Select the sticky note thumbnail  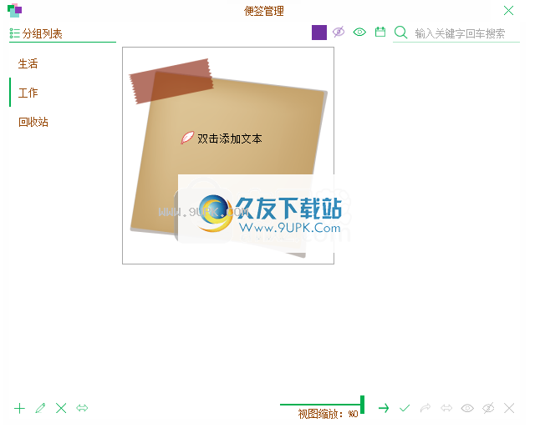pos(228,155)
